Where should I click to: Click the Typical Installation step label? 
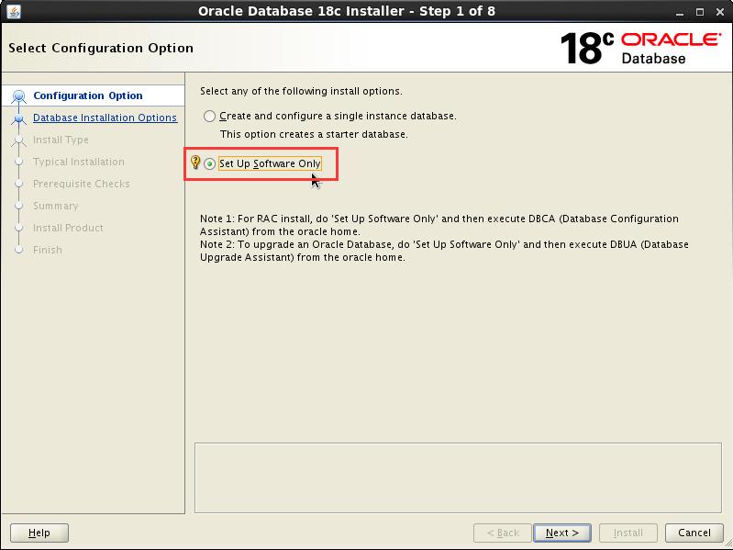pyautogui.click(x=79, y=162)
